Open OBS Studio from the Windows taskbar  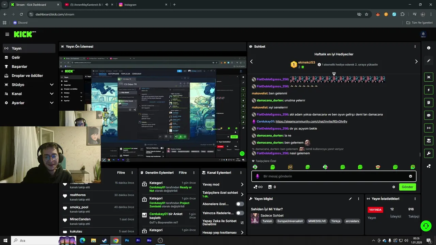click(160, 240)
